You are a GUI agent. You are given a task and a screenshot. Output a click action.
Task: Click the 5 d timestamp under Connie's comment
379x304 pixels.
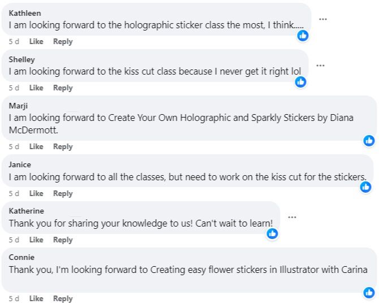[14, 298]
